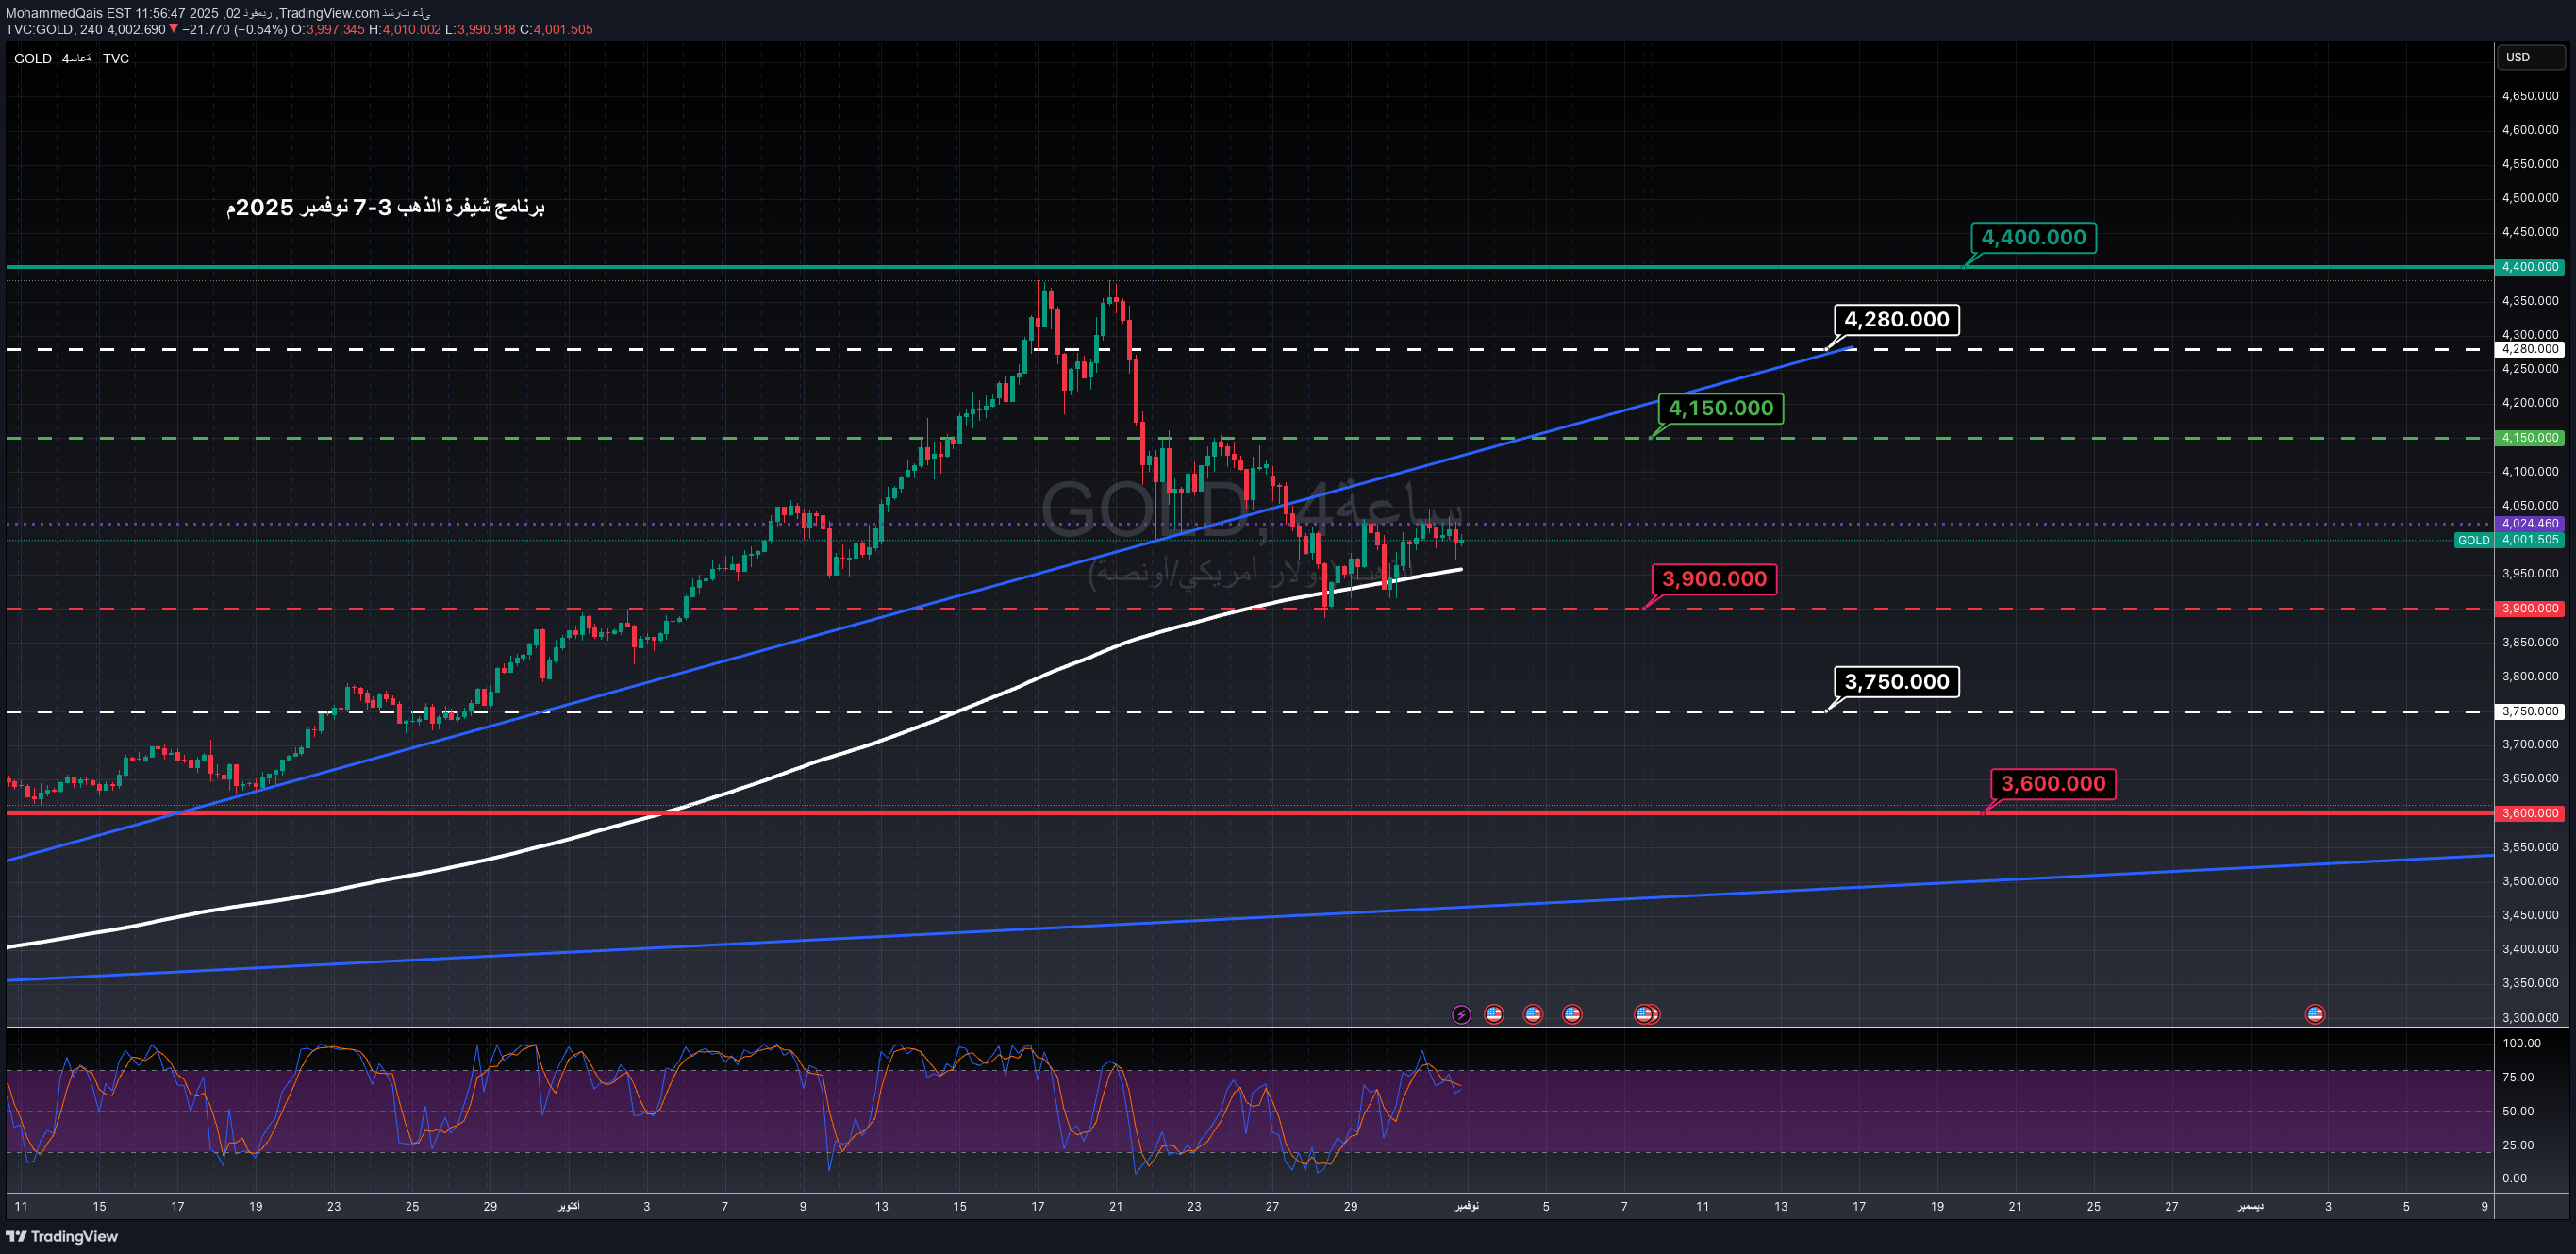Click the 3,900.000 red callout label
The width and height of the screenshot is (2576, 1254).
click(1713, 579)
